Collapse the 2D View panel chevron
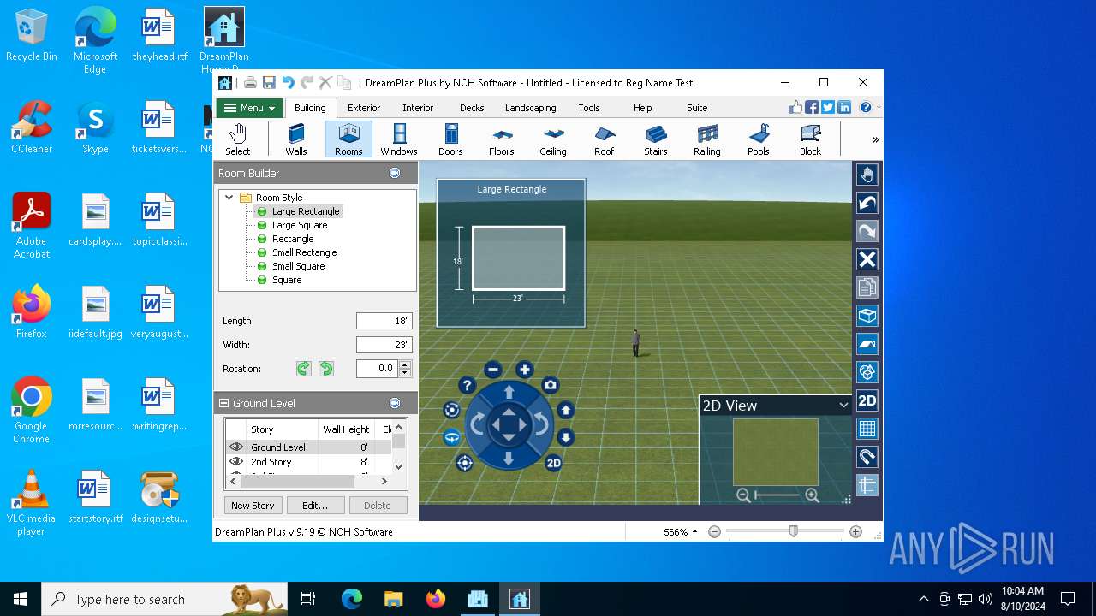This screenshot has height=616, width=1096. click(843, 406)
